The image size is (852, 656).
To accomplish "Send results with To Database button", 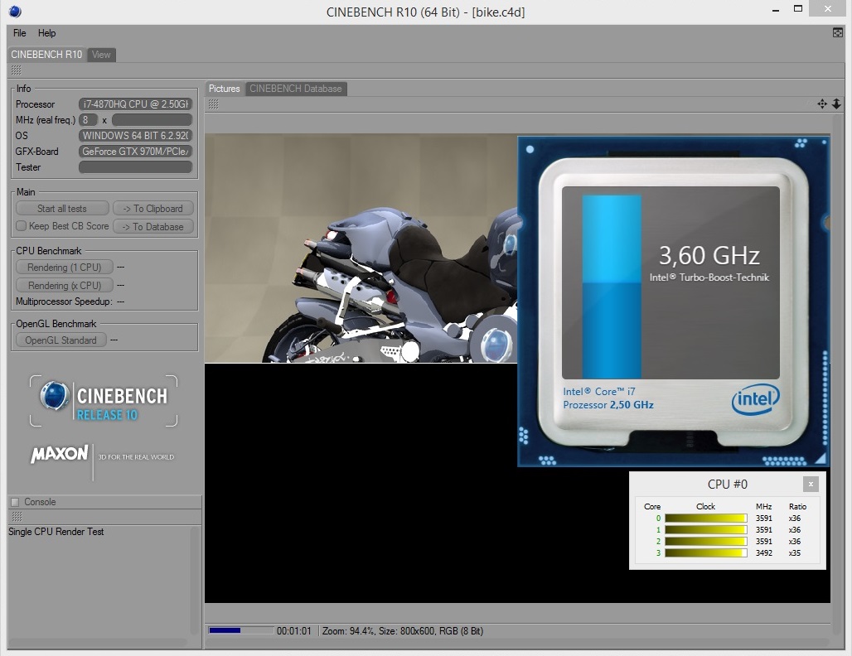I will tap(152, 226).
